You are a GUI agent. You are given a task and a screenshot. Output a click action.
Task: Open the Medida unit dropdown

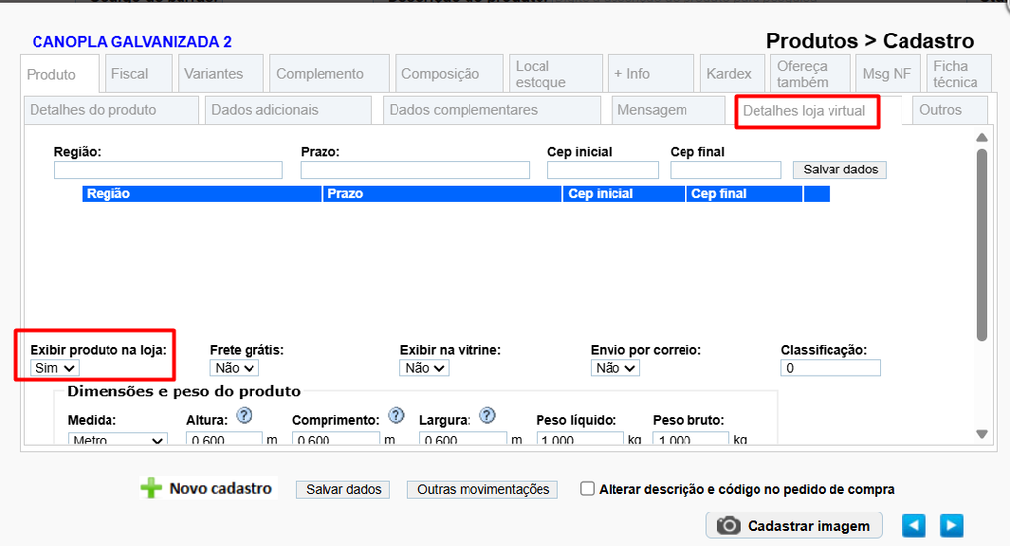(x=117, y=439)
